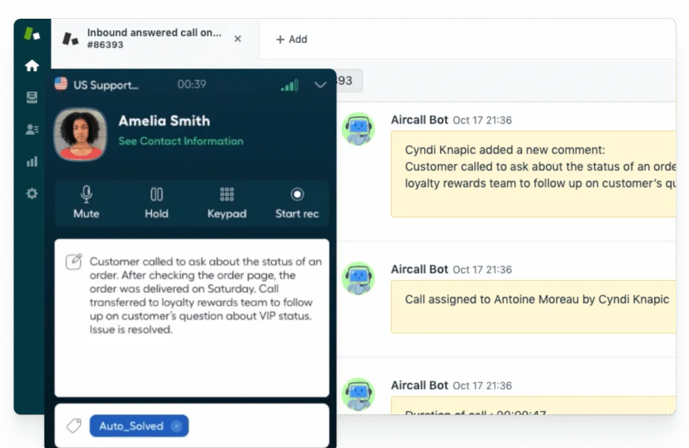Click the tag icon in the tags field
This screenshot has width=689, height=448.
[x=74, y=426]
